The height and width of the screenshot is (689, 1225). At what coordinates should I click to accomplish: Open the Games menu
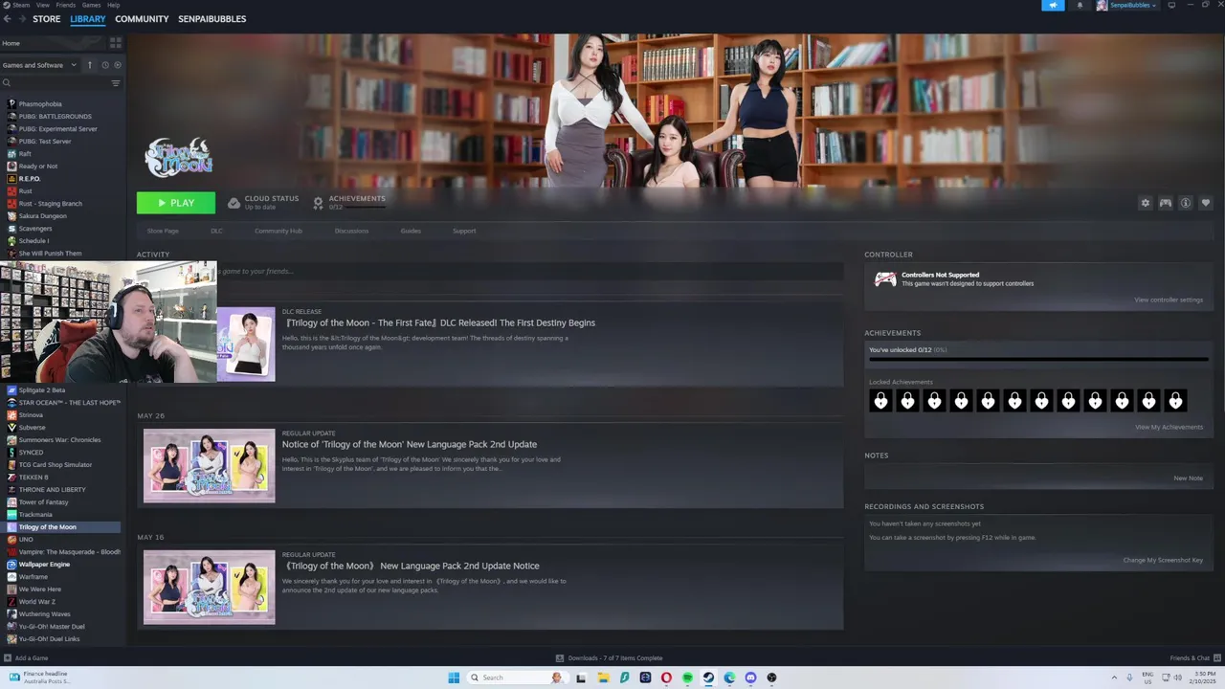click(91, 5)
